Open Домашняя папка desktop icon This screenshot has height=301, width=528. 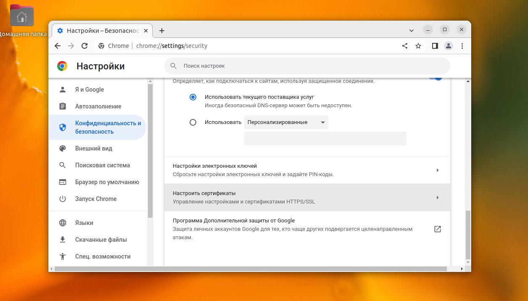[22, 17]
